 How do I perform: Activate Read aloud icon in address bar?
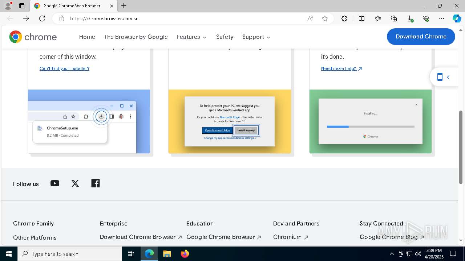coord(310,18)
